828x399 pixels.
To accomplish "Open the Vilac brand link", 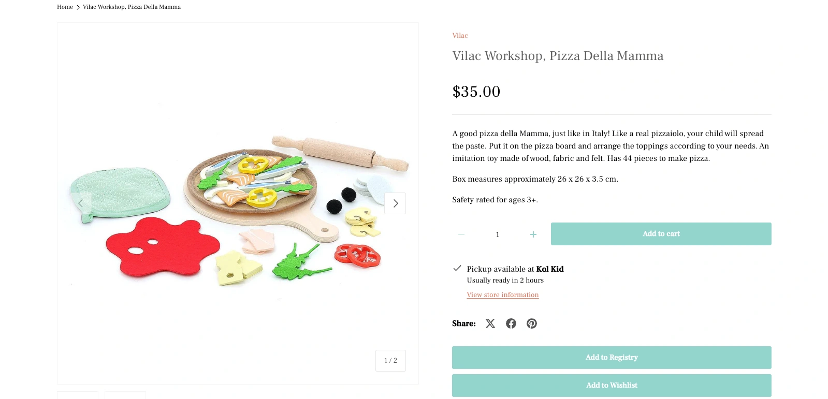I will 460,36.
